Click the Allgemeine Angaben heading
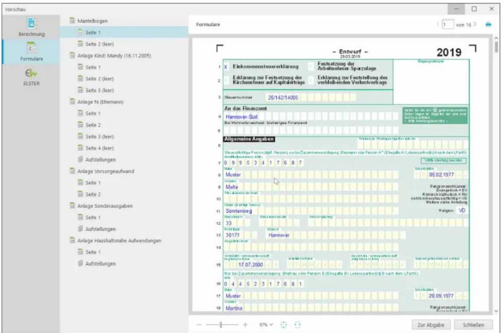This screenshot has height=333, width=501. (249, 139)
